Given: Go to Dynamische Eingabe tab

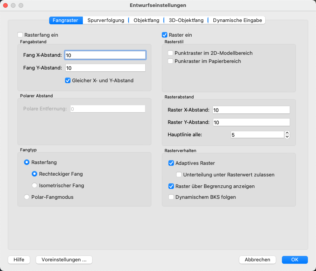Looking at the screenshot, I should 237,20.
